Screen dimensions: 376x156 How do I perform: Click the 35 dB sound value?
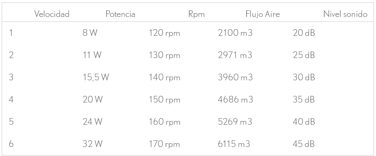[x=304, y=100]
